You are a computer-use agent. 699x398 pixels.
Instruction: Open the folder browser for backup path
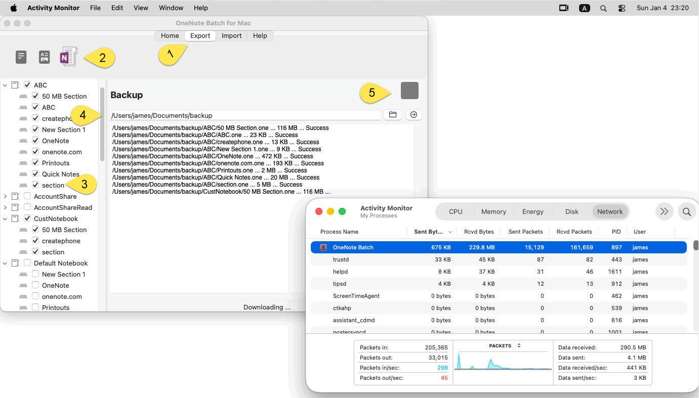coord(392,115)
